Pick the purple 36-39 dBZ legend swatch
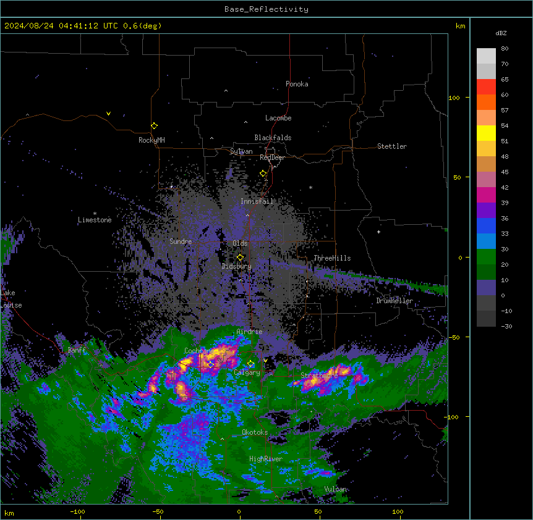 pyautogui.click(x=486, y=211)
